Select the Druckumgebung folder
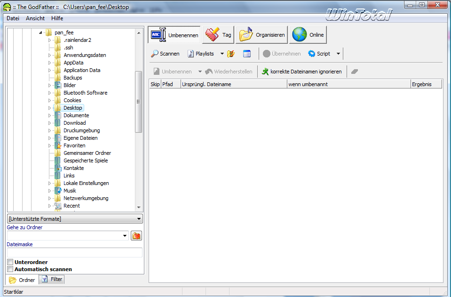This screenshot has height=297, width=451. [82, 130]
